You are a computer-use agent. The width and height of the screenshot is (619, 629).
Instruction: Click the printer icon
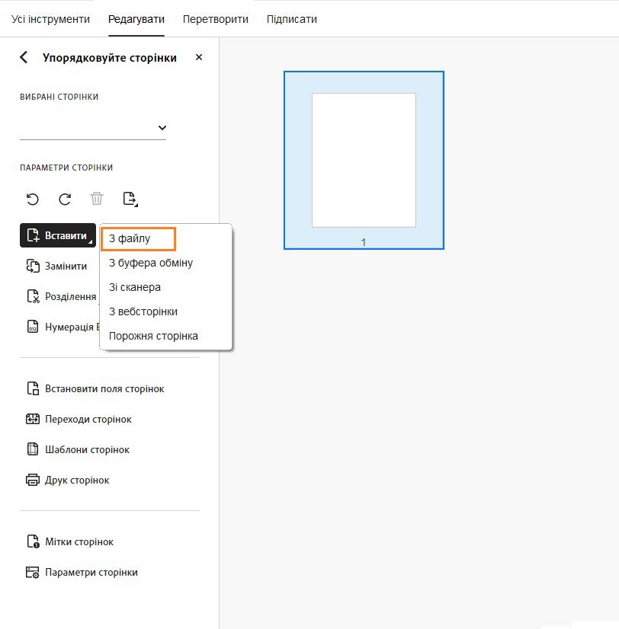tap(33, 481)
